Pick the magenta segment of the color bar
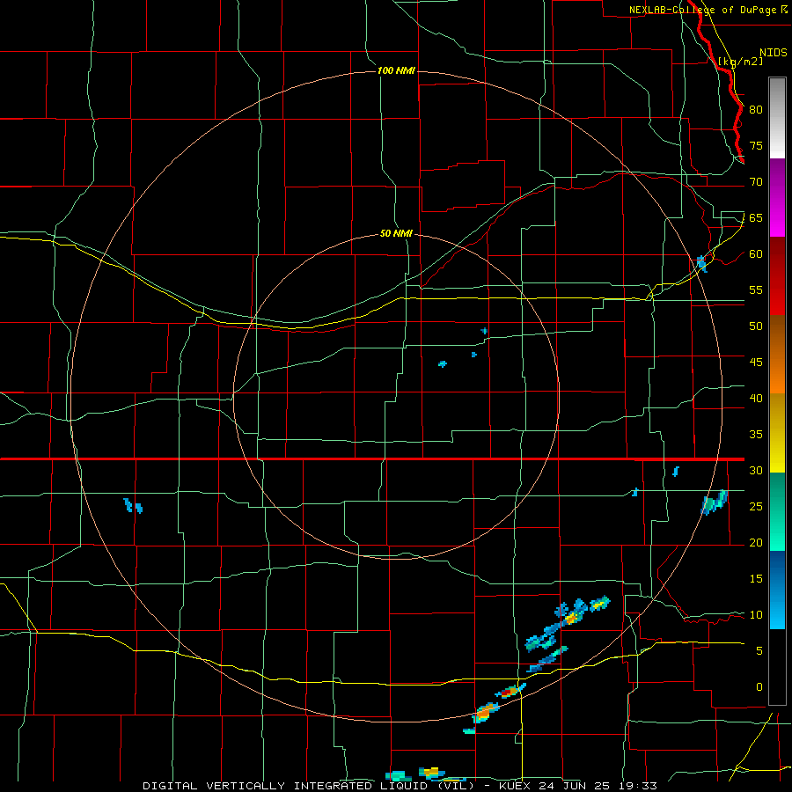This screenshot has width=792, height=792. (x=777, y=198)
